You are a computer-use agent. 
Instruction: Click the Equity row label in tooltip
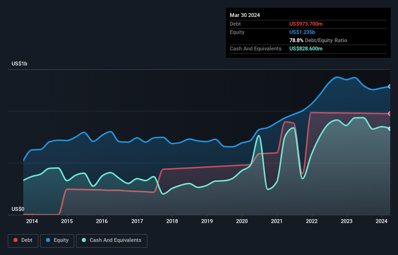pos(237,32)
